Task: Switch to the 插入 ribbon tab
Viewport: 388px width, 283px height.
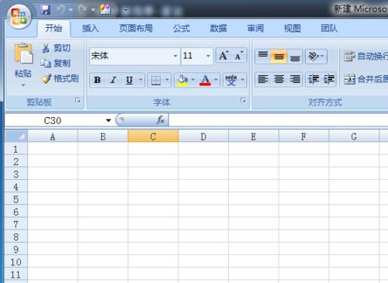Action: click(x=90, y=28)
